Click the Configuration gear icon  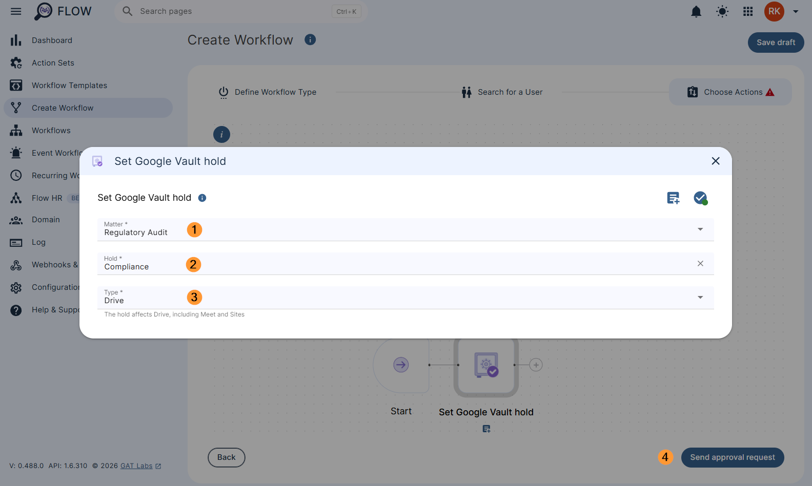(x=16, y=288)
